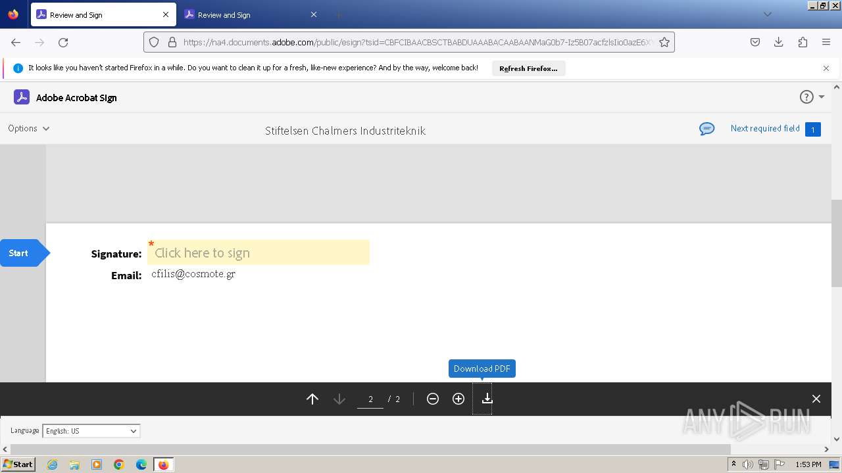Viewport: 842px width, 473px height.
Task: Launch Edge from taskbar
Action: 141,464
